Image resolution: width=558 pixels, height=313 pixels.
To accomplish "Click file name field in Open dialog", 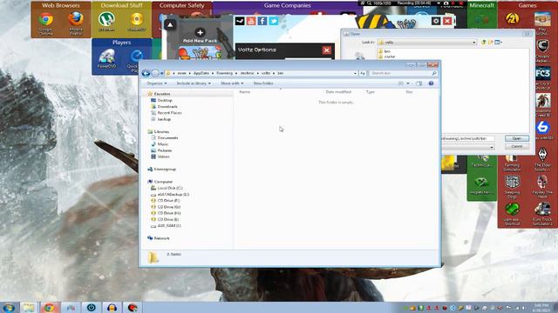I will pyautogui.click(x=467, y=138).
